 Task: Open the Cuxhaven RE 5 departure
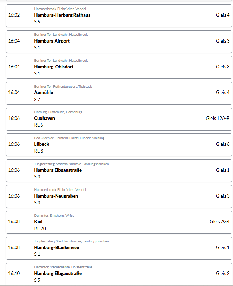[119, 119]
